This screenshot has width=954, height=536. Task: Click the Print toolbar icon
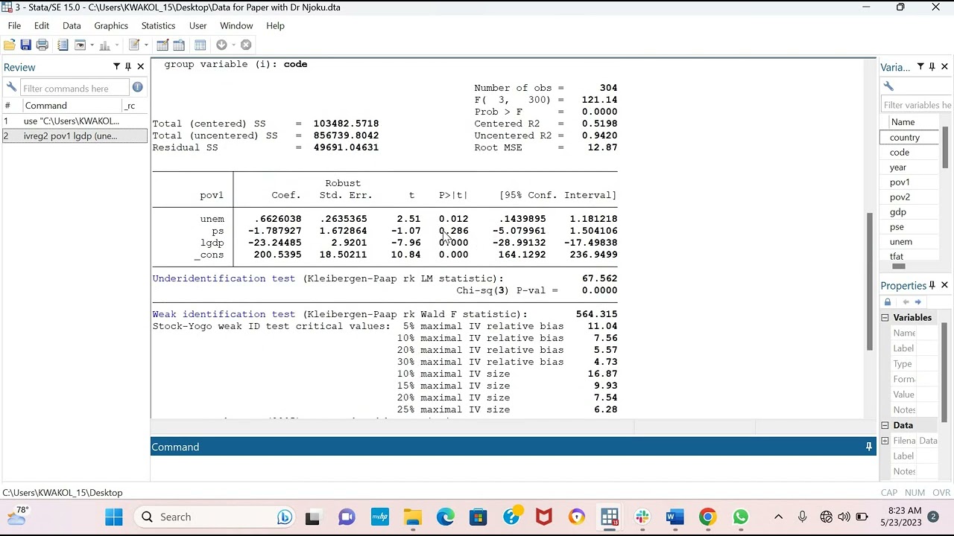[x=42, y=45]
